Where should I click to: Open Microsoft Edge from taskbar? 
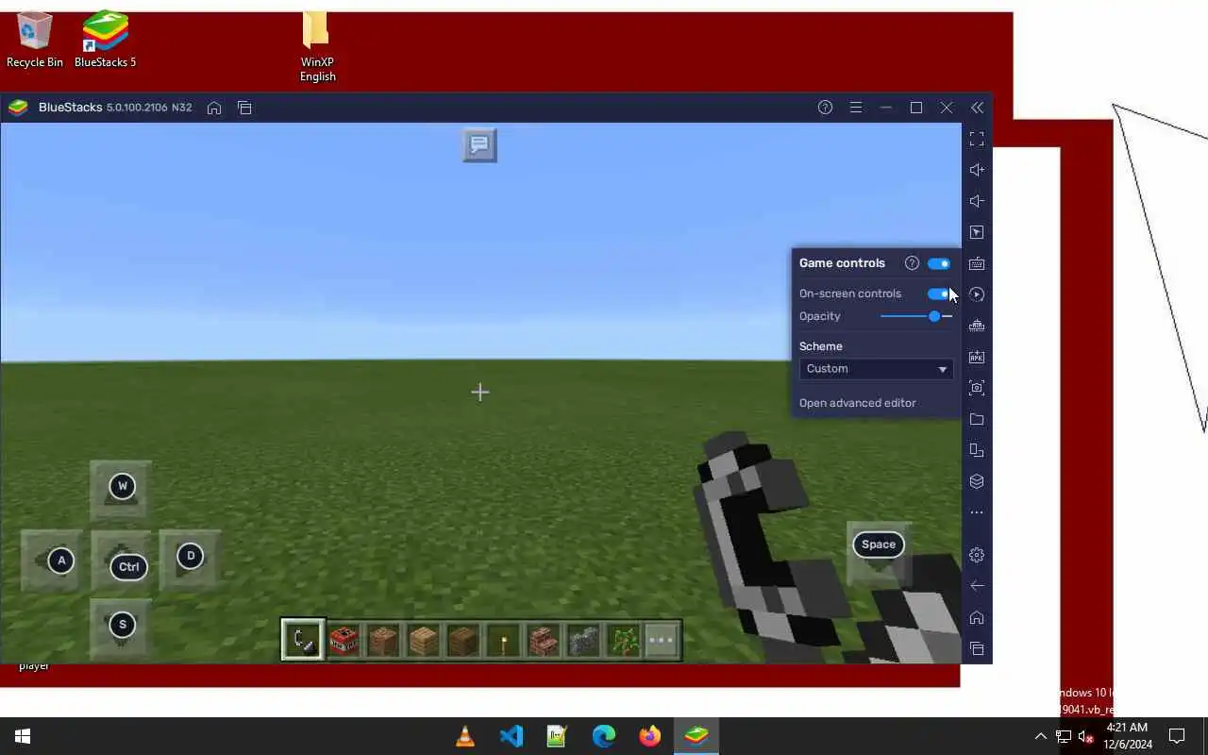(x=604, y=736)
